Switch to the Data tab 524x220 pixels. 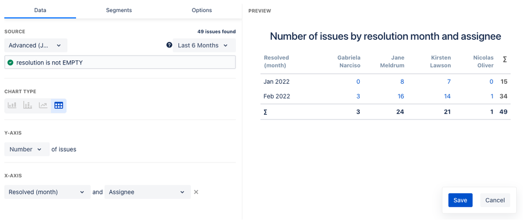40,10
